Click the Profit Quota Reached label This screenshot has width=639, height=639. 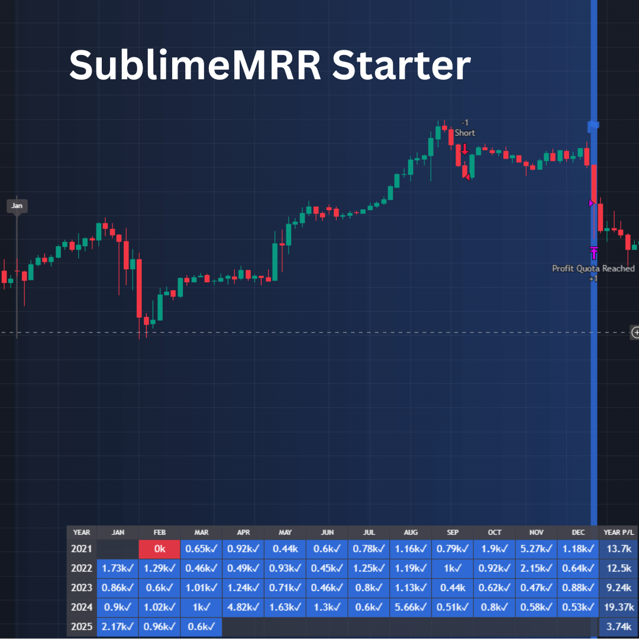(593, 268)
